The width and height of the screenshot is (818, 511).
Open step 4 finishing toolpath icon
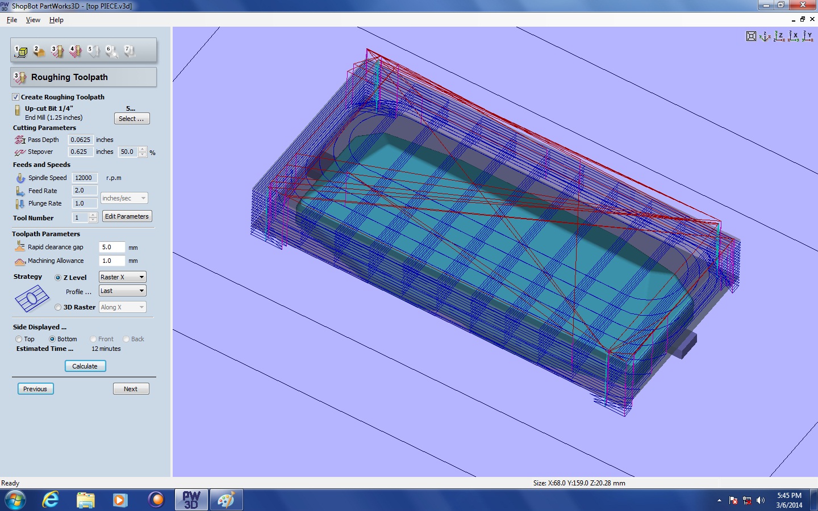(75, 52)
